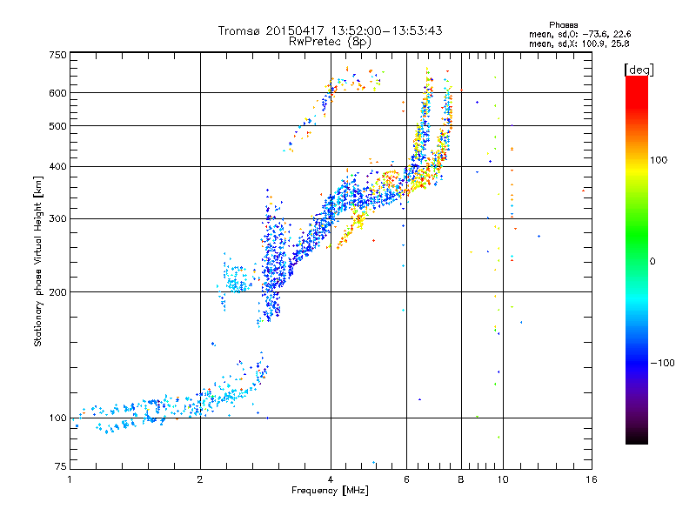696x522 pixels.
Task: Click the y-axis tick label '600'
Action: pyautogui.click(x=57, y=93)
